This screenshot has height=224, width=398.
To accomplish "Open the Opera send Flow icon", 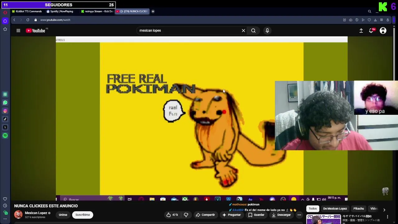I will [x=363, y=20].
